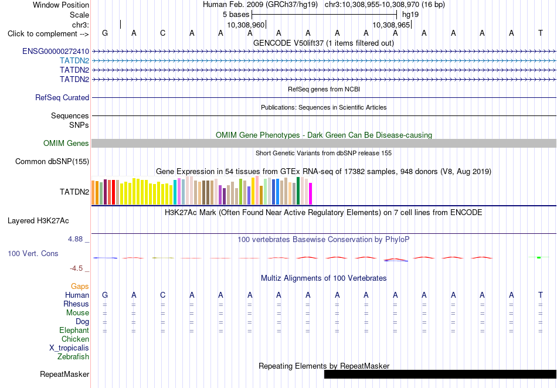Click the cyan GTEx expression bar
Image resolution: width=557 pixels, height=388 pixels.
coord(175,192)
